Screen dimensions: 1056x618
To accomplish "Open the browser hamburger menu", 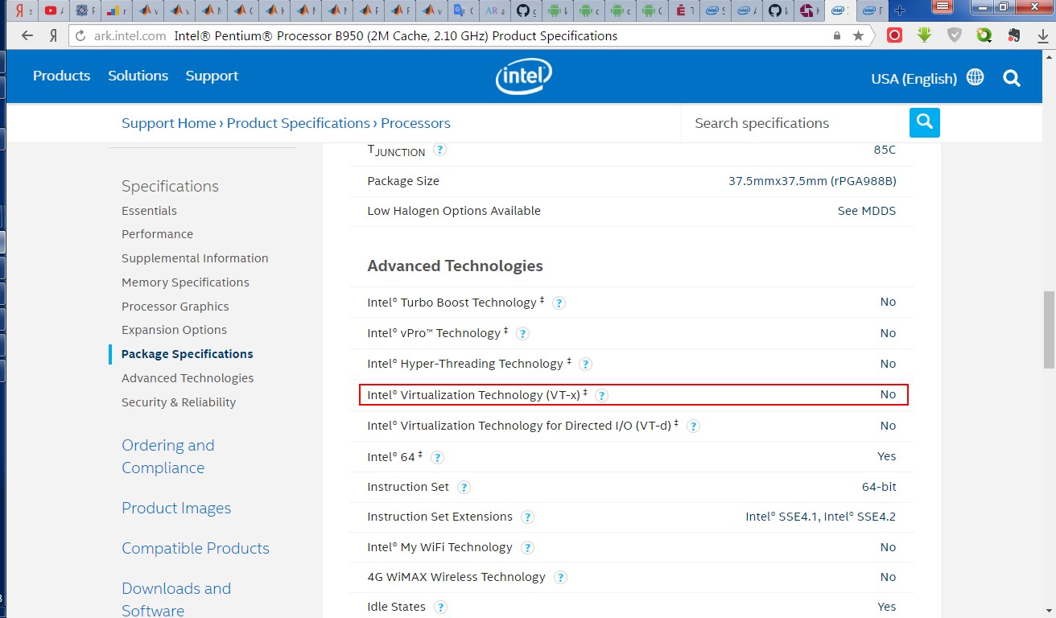I will pyautogui.click(x=944, y=8).
